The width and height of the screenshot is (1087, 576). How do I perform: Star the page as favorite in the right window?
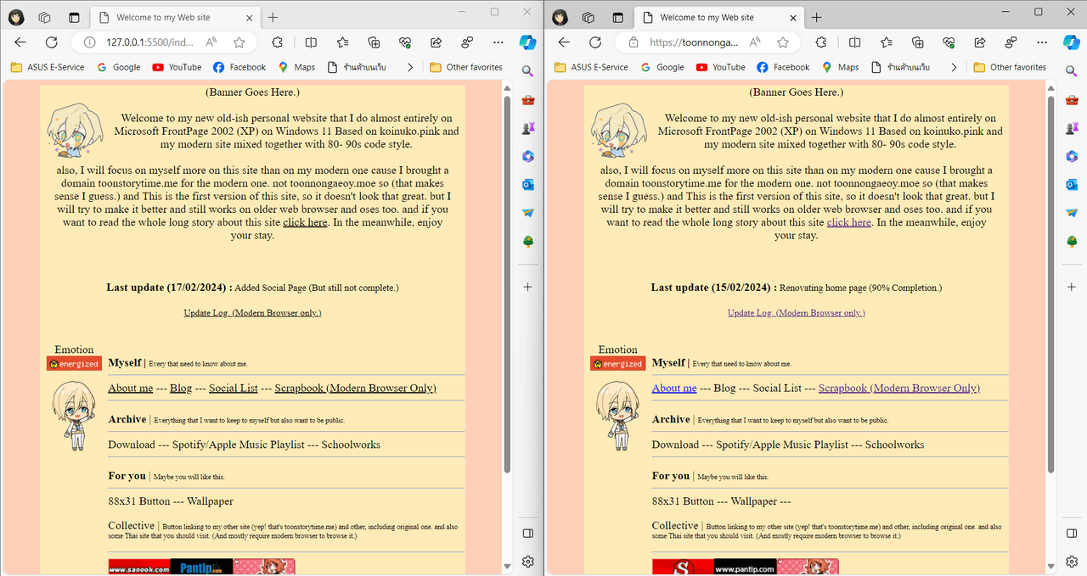click(783, 42)
